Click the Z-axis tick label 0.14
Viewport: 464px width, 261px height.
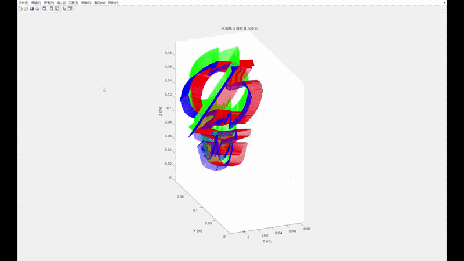(168, 81)
